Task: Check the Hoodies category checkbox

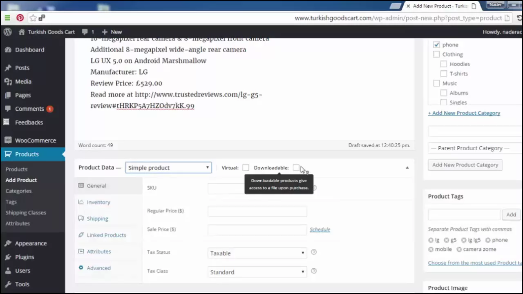Action: (444, 64)
